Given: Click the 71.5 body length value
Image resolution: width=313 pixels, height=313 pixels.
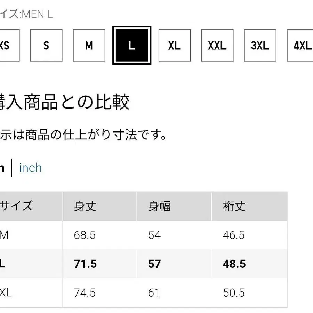Looking at the screenshot, I should (85, 264).
